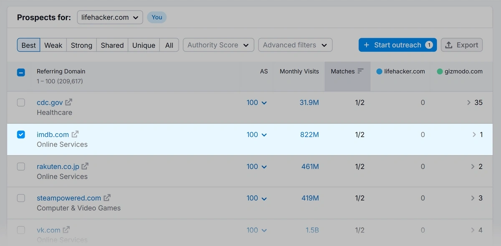The width and height of the screenshot is (501, 246).
Task: Uncheck the imdb.com row checkbox
Action: pos(21,134)
